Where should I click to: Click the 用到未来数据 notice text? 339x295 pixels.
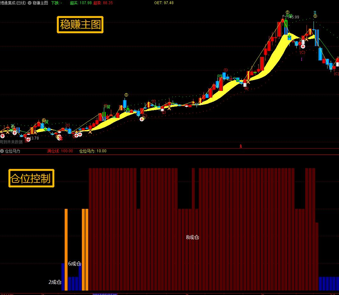point(11,142)
